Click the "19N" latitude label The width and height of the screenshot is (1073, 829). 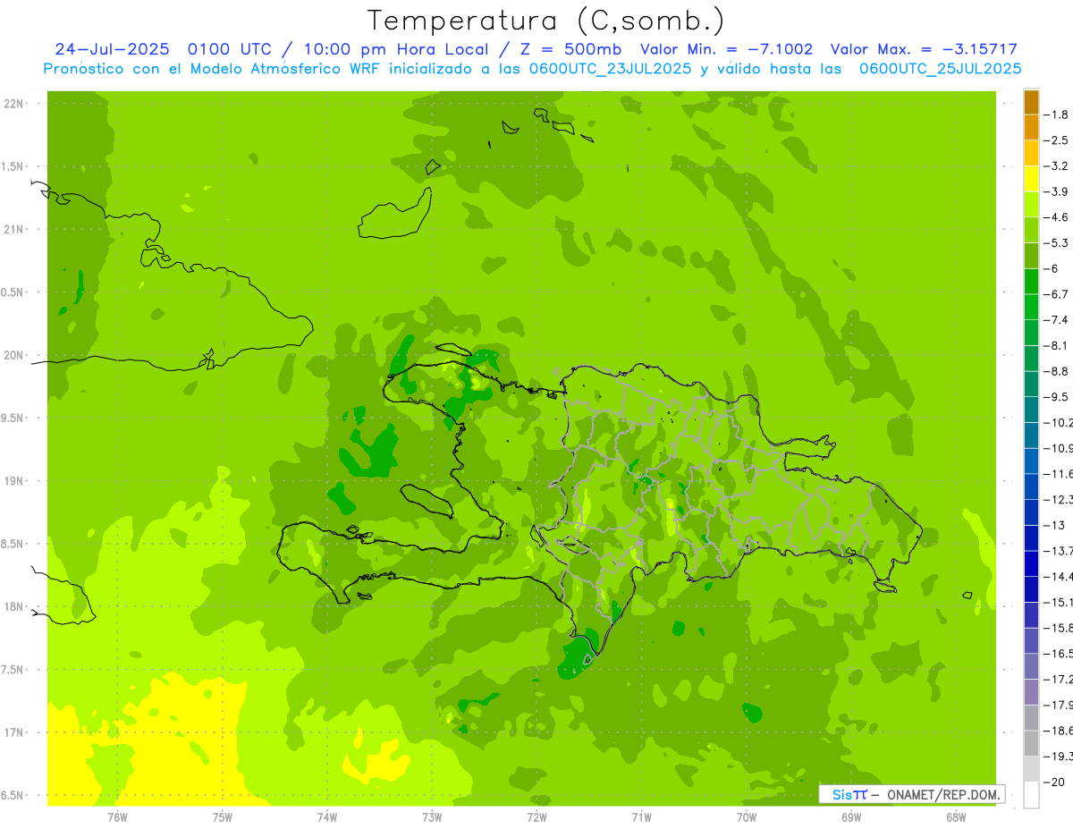(13, 481)
